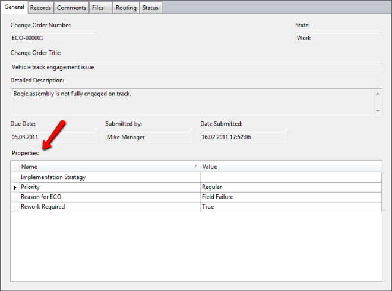Open the Comments tab
Screen dimensions: 392x291
(x=71, y=8)
